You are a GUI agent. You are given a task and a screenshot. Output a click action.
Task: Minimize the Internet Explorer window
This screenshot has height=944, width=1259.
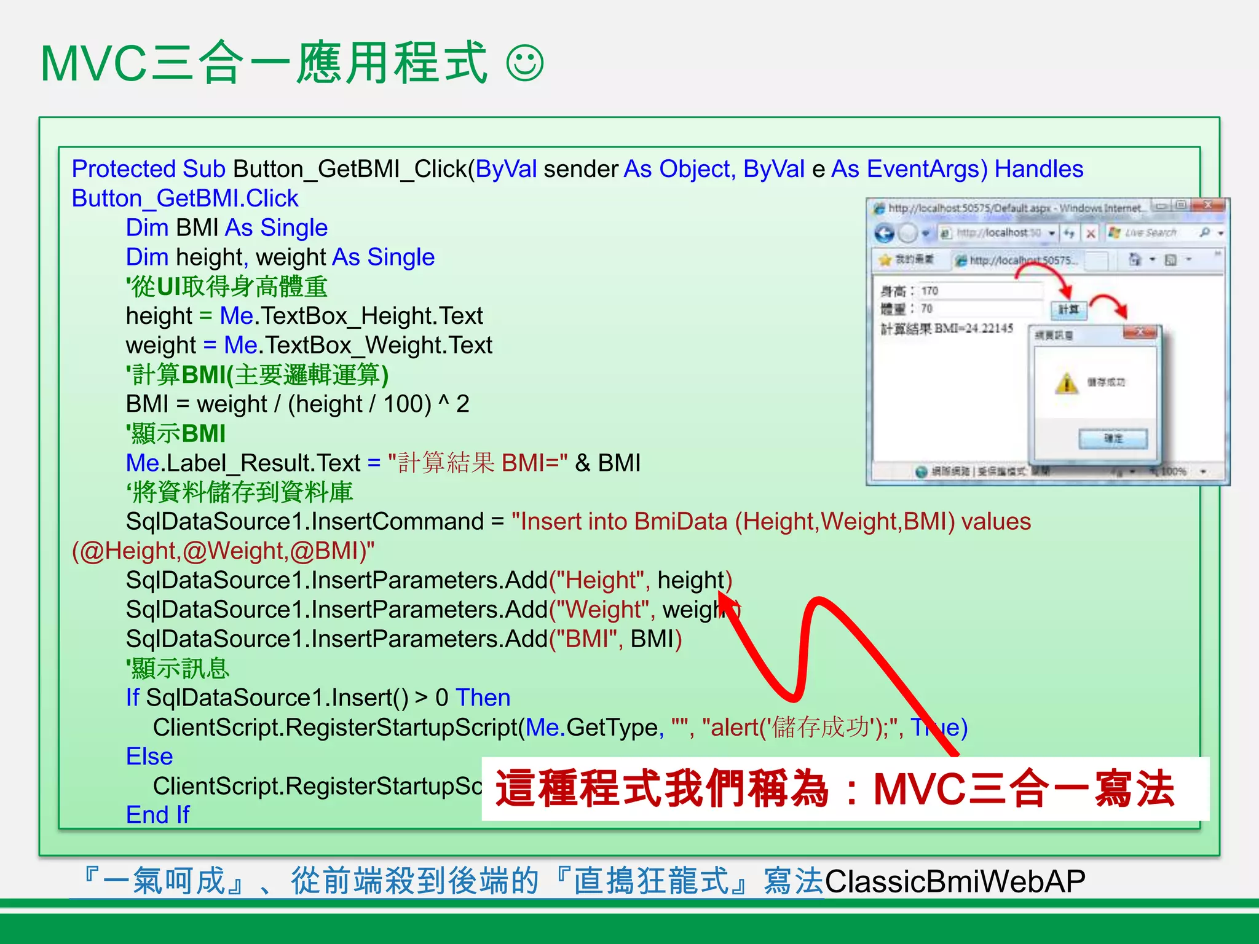1161,206
